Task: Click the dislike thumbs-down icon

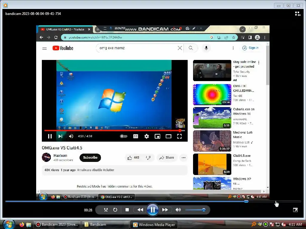Action: (148, 157)
